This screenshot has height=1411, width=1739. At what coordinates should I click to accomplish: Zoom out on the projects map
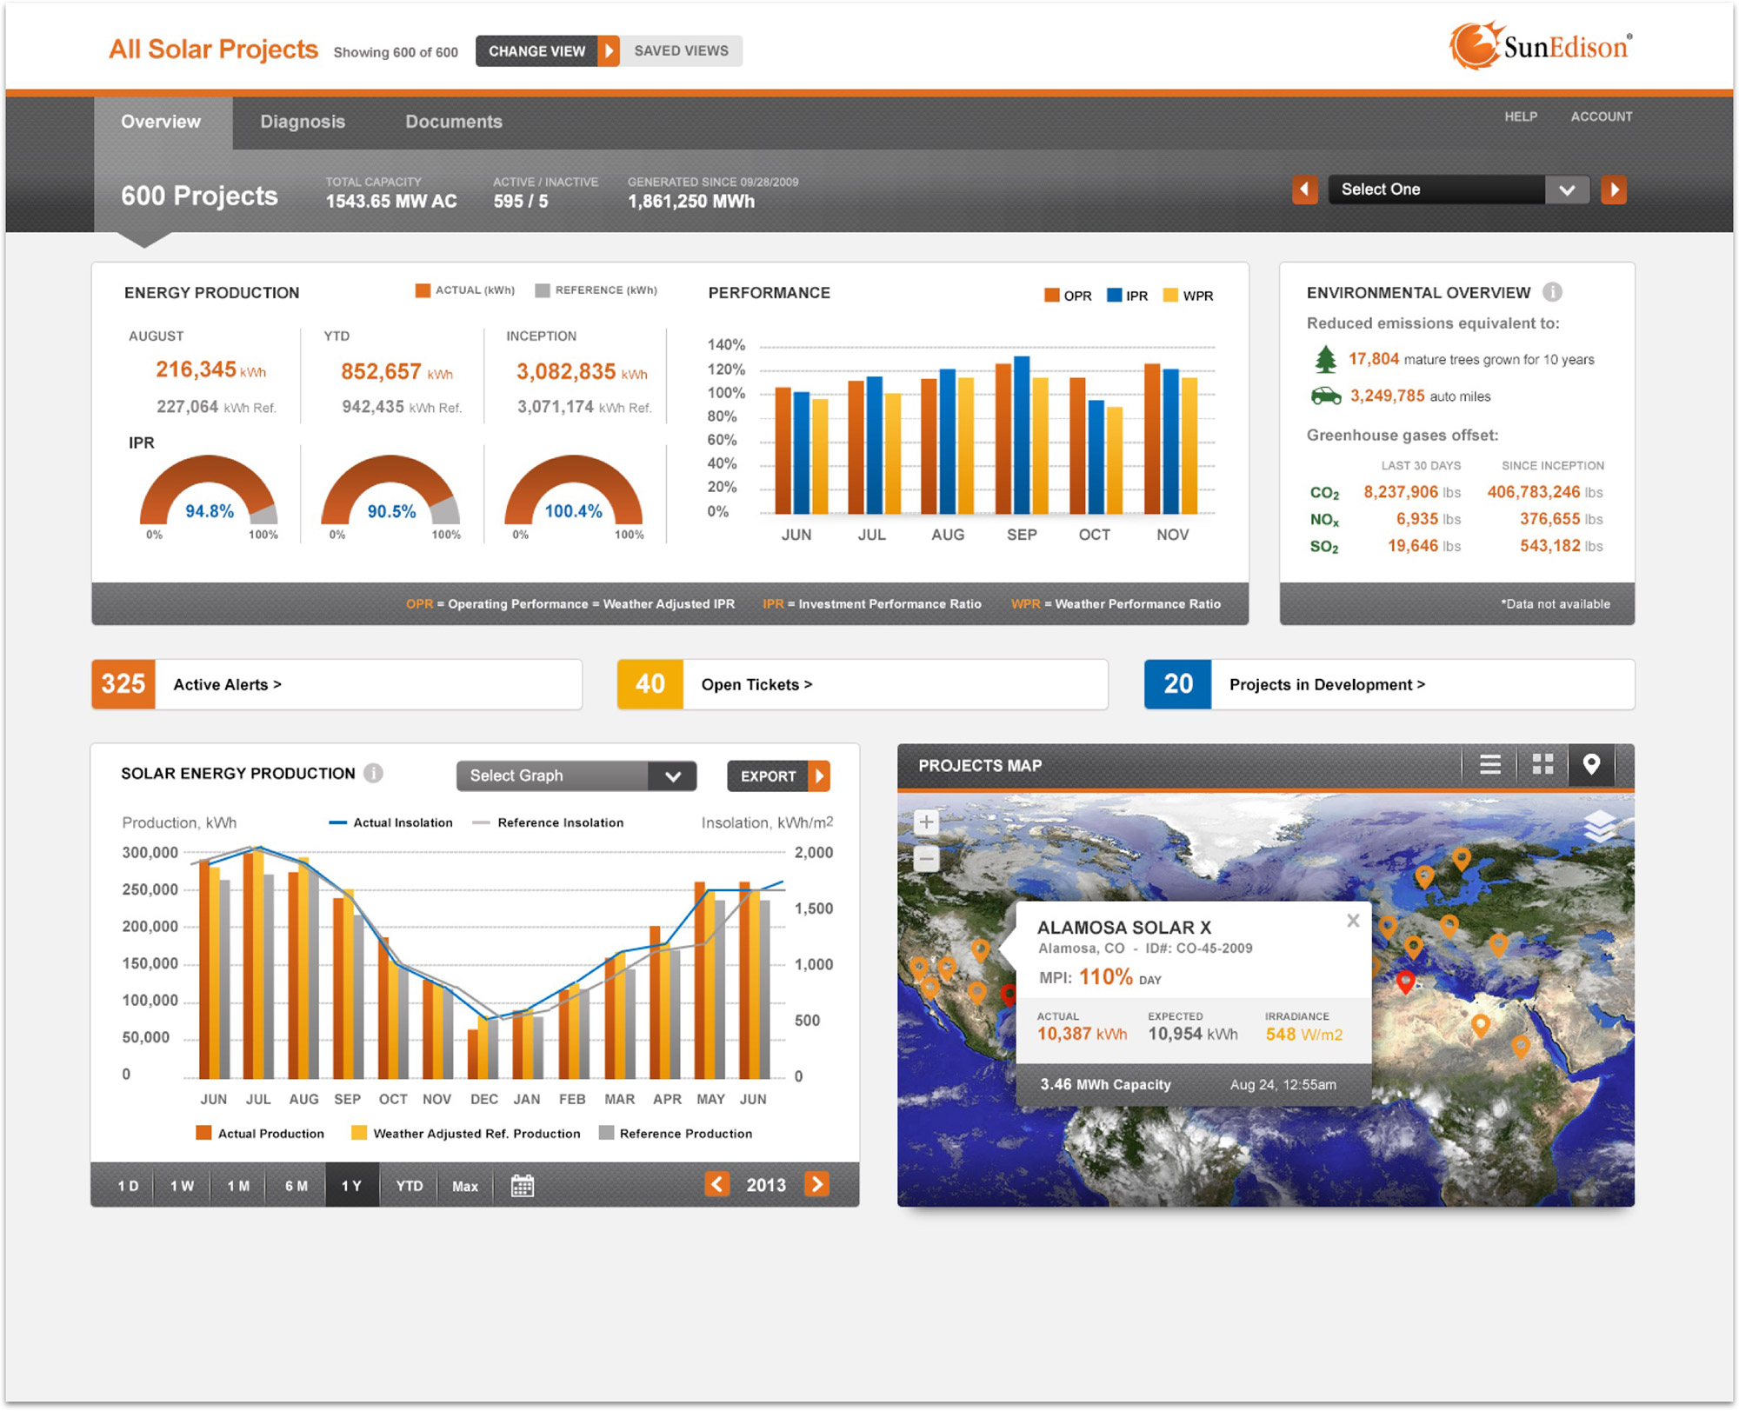(x=927, y=859)
